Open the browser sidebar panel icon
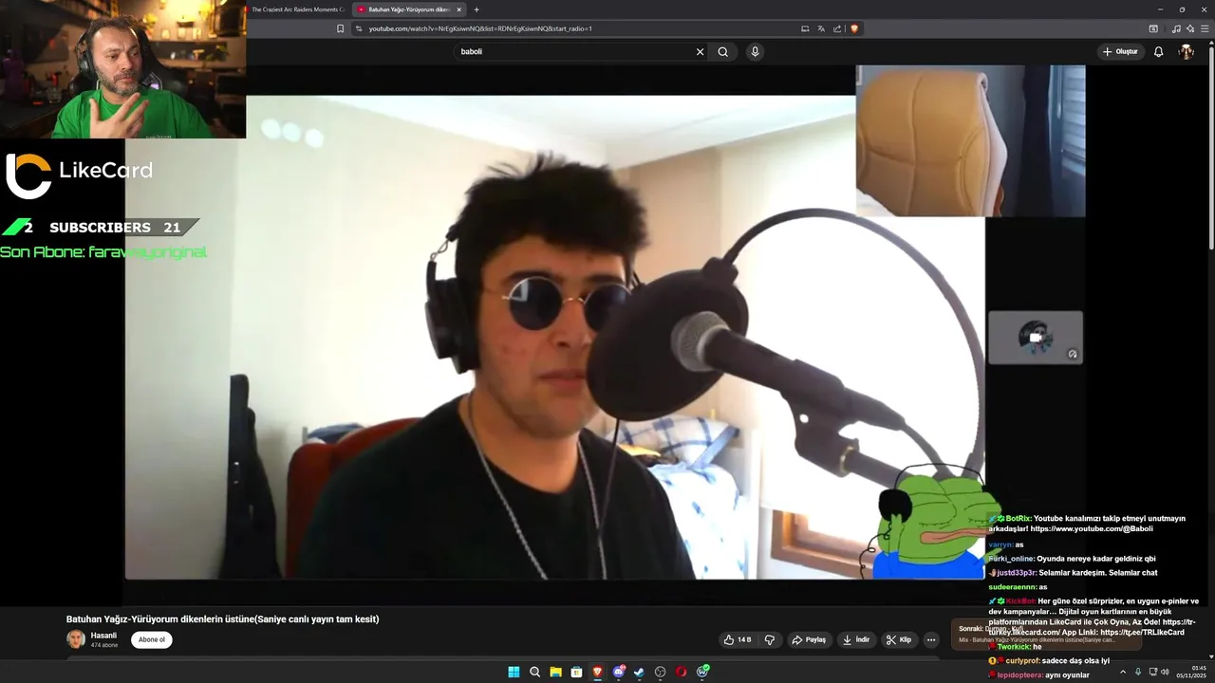 1153,28
